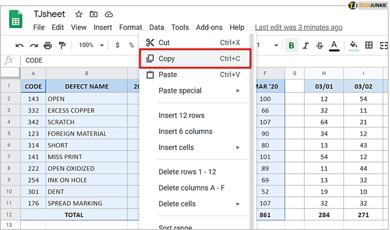390x230 pixels.
Task: Select the FOREIGN MATERIAL cell
Action: coord(86,134)
